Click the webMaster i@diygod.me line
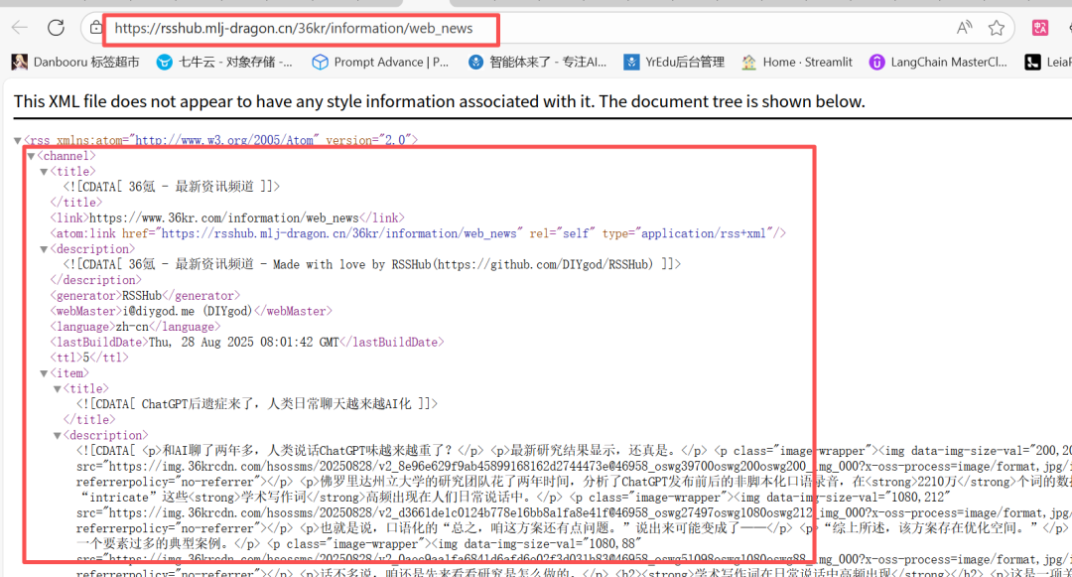Image resolution: width=1072 pixels, height=577 pixels. pos(191,312)
